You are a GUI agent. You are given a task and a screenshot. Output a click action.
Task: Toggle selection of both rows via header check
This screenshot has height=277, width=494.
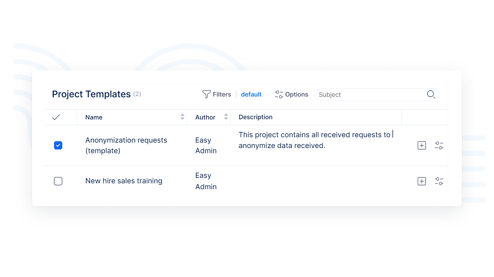tap(57, 117)
